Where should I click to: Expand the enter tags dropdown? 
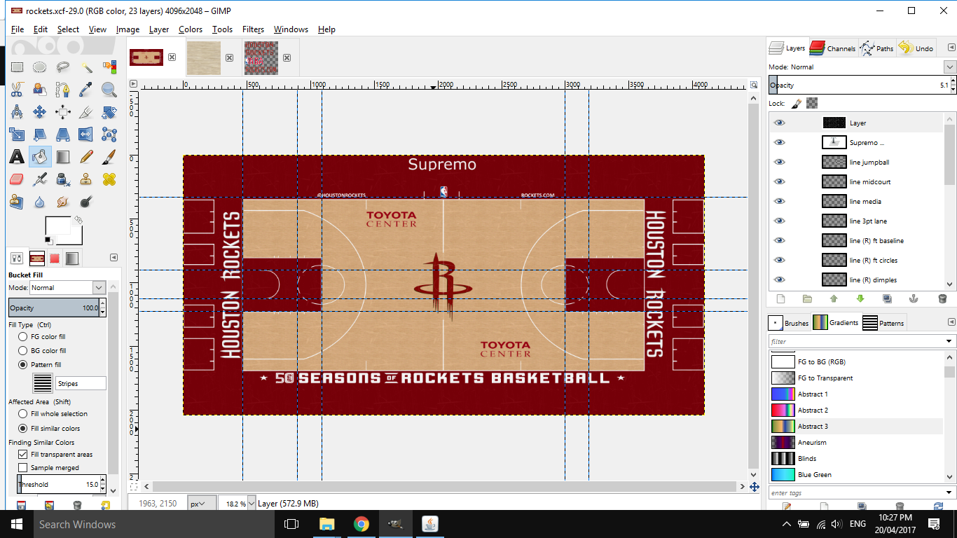(949, 493)
